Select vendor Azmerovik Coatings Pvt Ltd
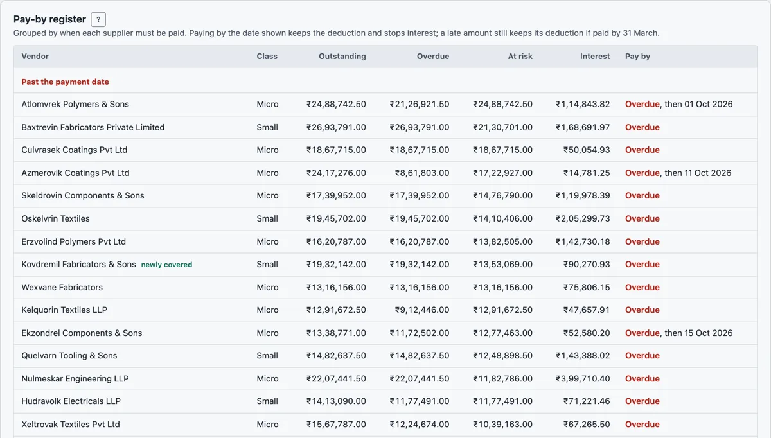Viewport: 771px width, 438px height. [76, 173]
